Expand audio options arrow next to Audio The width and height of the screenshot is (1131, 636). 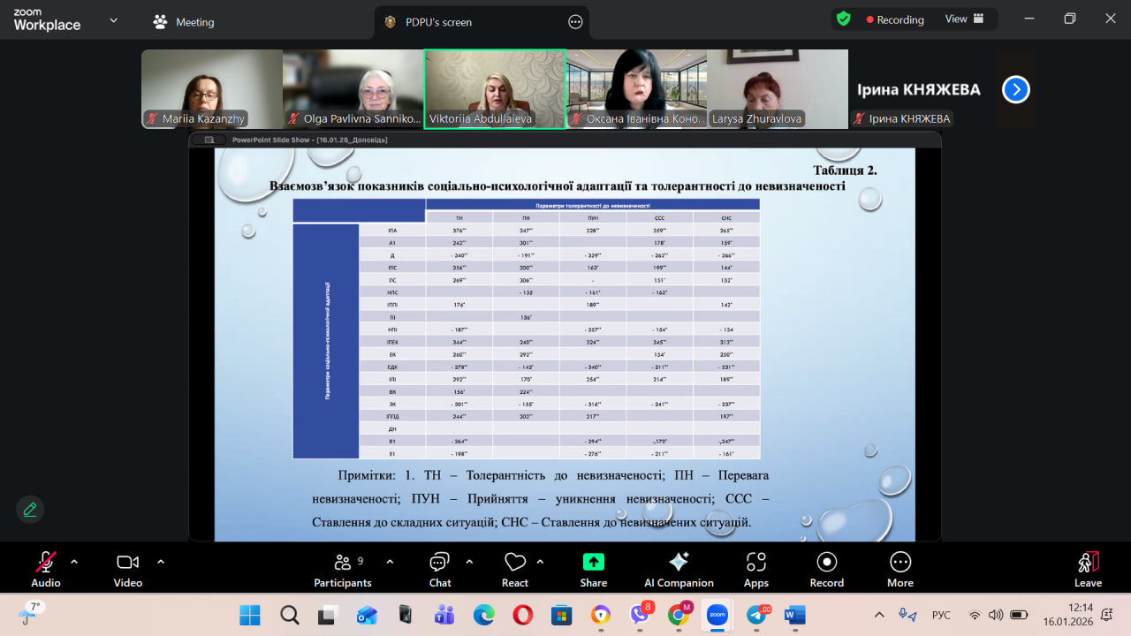click(74, 561)
